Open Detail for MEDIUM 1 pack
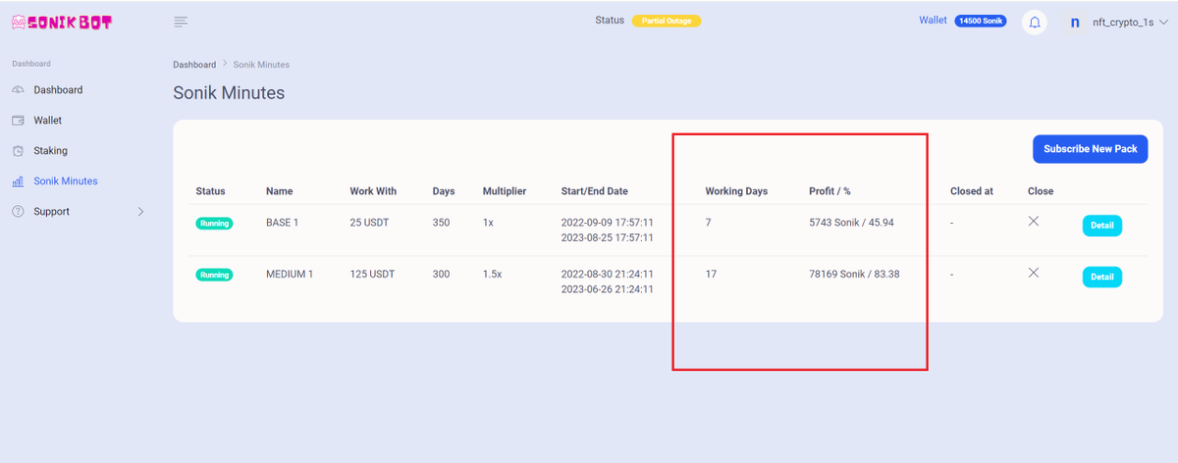 click(1102, 277)
